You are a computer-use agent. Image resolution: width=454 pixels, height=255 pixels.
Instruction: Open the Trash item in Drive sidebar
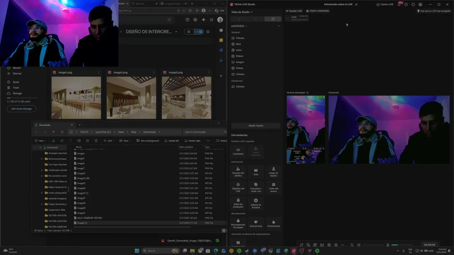pos(16,87)
